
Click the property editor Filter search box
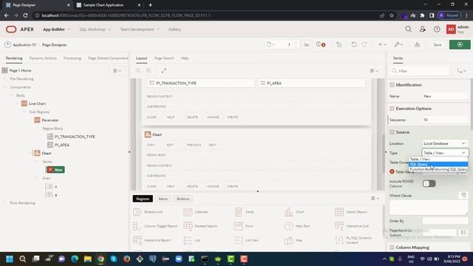tap(421, 71)
